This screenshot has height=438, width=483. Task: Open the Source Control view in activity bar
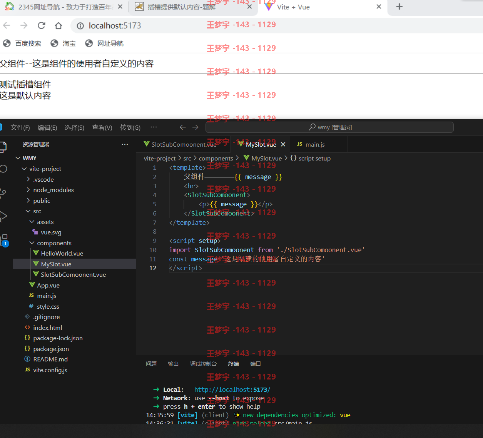(3, 192)
